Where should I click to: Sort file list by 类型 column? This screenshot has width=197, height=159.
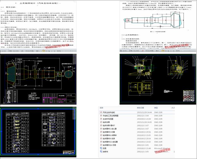(x=156, y=108)
